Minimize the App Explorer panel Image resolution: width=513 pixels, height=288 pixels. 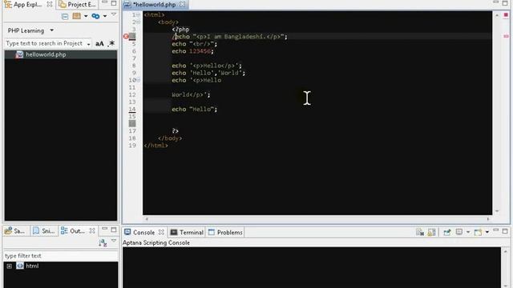pos(104,2)
